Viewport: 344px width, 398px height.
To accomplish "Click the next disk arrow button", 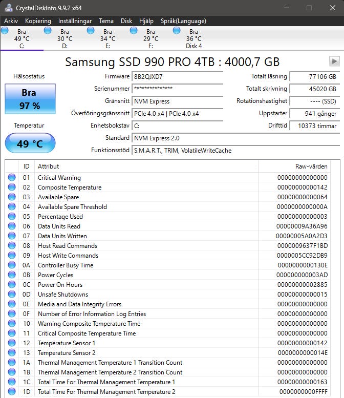I will [334, 61].
